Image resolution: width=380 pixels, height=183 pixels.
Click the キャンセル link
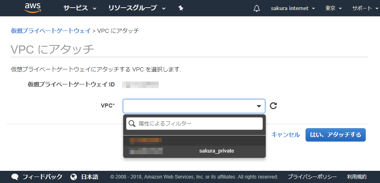(286, 135)
